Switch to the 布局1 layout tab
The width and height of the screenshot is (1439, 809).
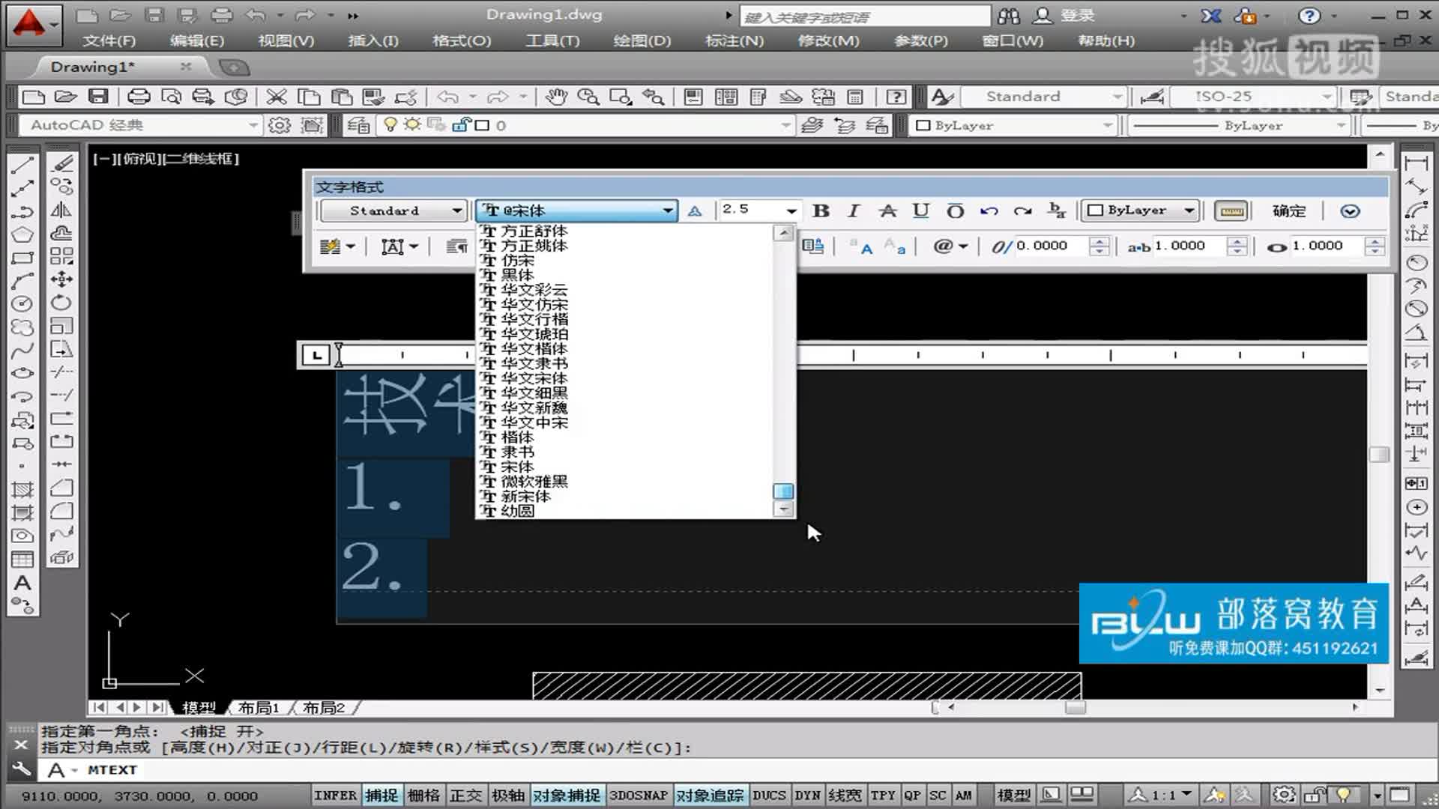click(258, 707)
